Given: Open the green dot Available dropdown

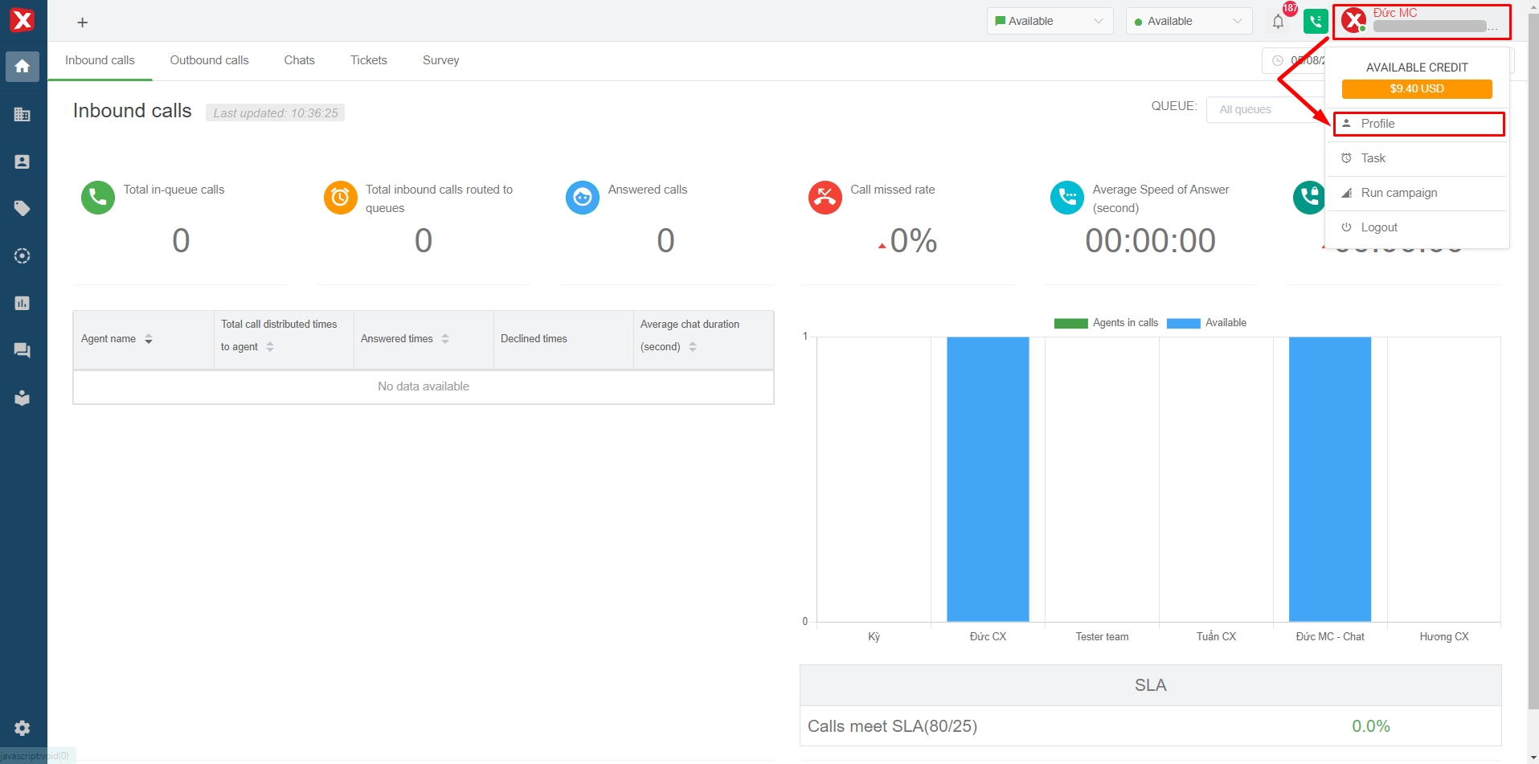Looking at the screenshot, I should (1189, 22).
